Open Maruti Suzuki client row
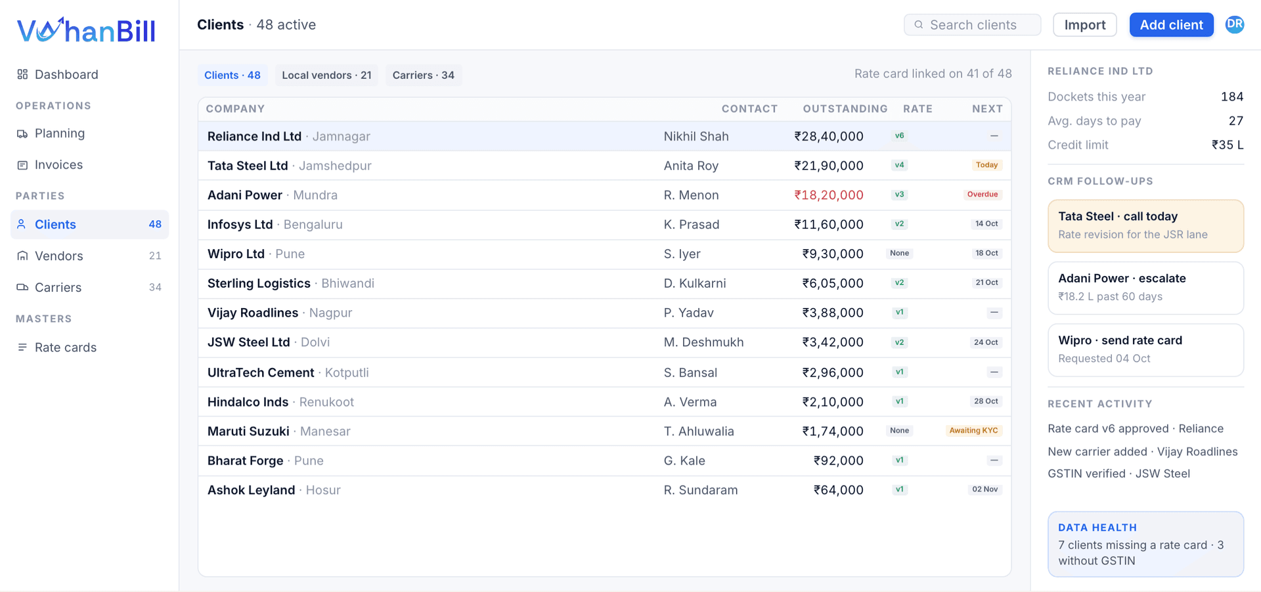The height and width of the screenshot is (592, 1261). 604,431
